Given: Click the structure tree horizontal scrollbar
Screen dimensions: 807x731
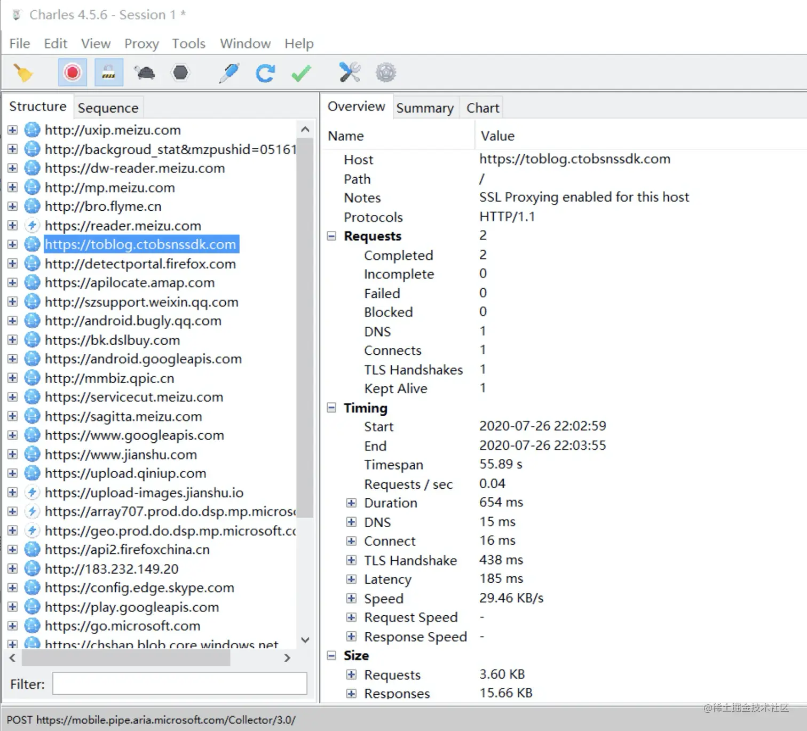Looking at the screenshot, I should [126, 658].
